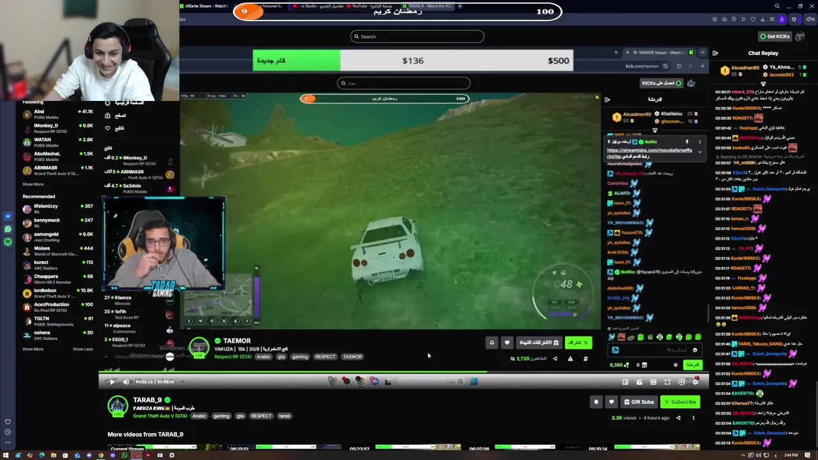Select the gaming tag under TARAB_9
The image size is (818, 460).
pos(221,416)
